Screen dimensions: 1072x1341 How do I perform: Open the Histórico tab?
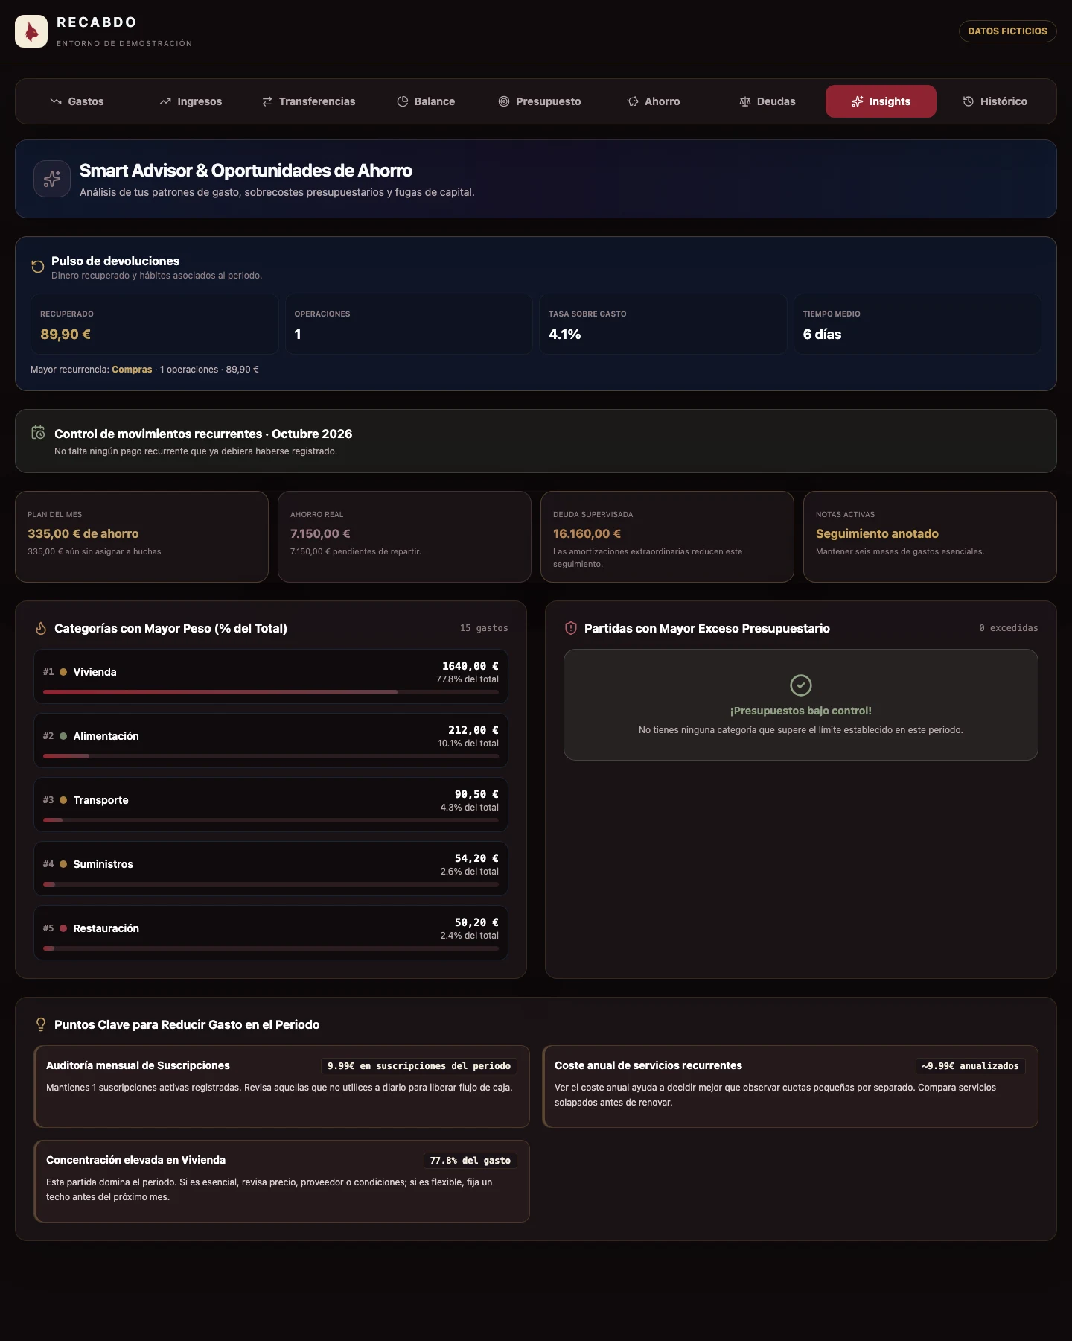[x=995, y=101]
